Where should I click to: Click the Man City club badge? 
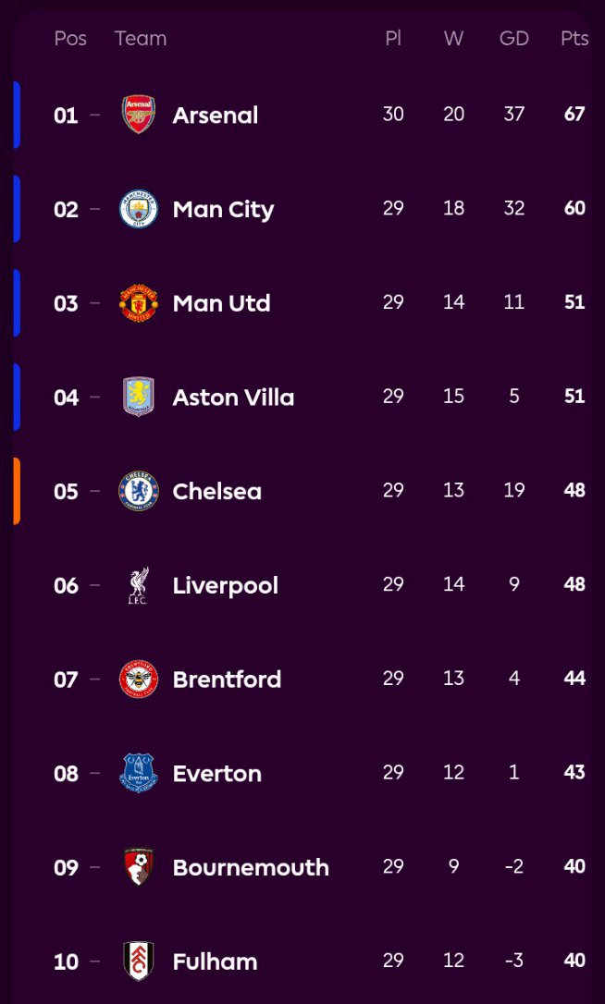tap(139, 209)
